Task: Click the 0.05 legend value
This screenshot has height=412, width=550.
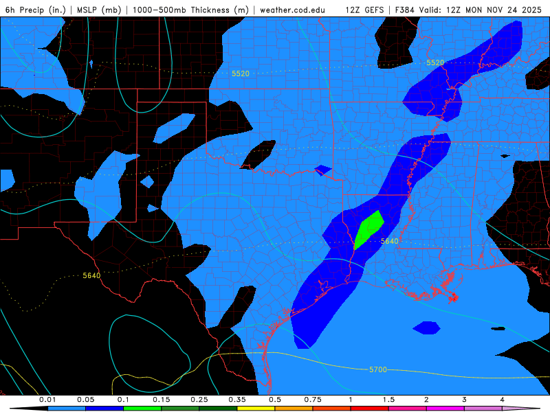Action: (85, 400)
